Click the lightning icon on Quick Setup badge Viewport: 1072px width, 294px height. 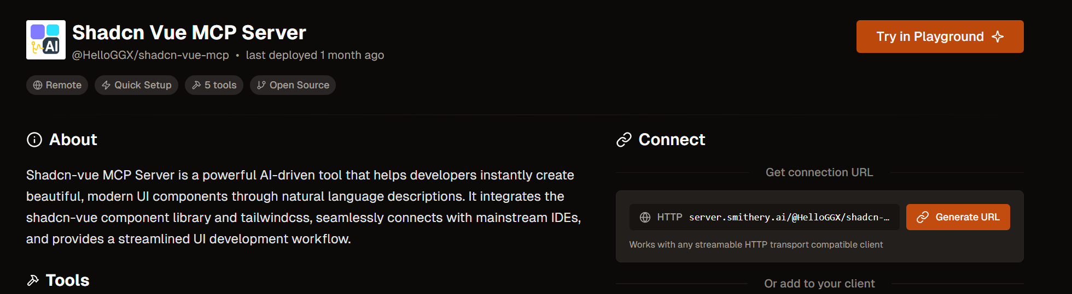pyautogui.click(x=106, y=85)
